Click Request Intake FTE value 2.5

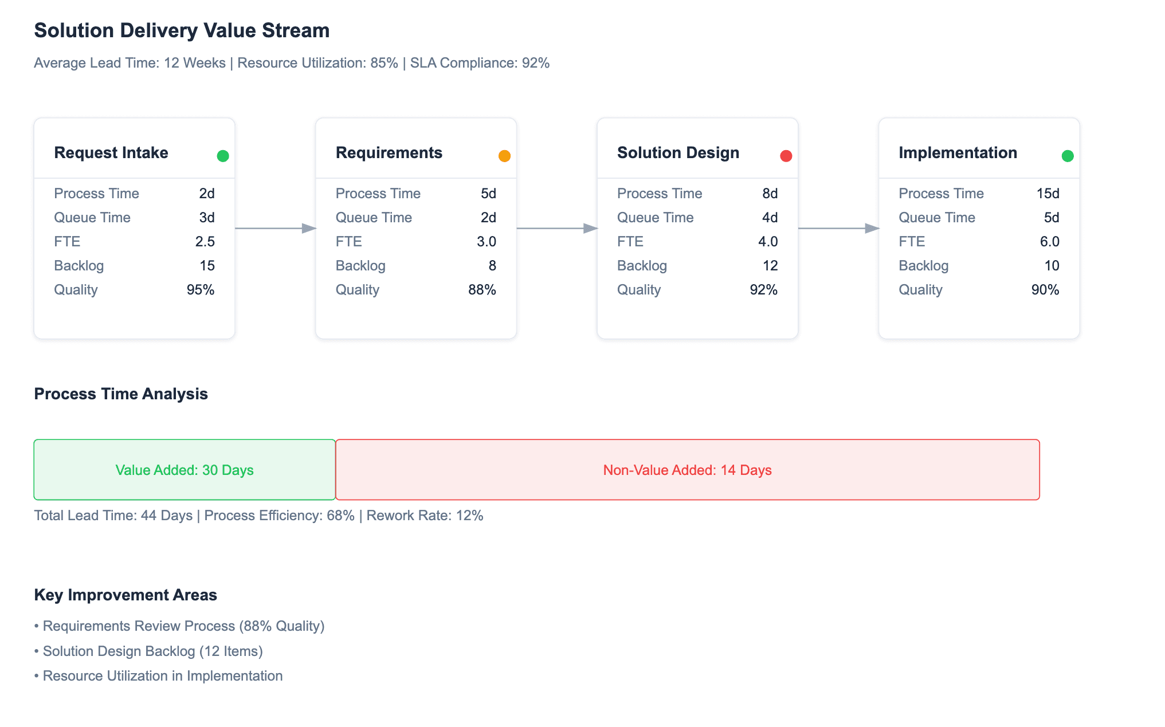(205, 242)
